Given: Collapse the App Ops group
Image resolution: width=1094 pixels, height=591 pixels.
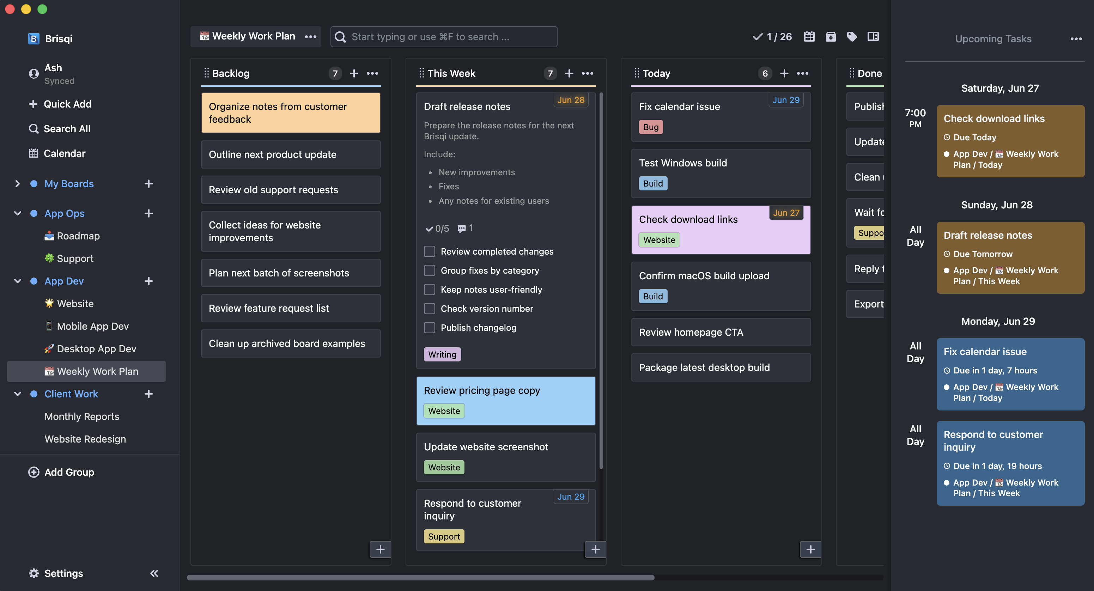Looking at the screenshot, I should [17, 213].
